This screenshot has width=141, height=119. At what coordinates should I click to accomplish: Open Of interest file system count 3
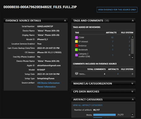tap(129, 42)
